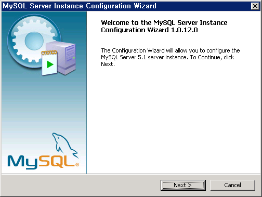The height and width of the screenshot is (197, 262).
Task: Cancel the configuration wizard
Action: pyautogui.click(x=233, y=185)
